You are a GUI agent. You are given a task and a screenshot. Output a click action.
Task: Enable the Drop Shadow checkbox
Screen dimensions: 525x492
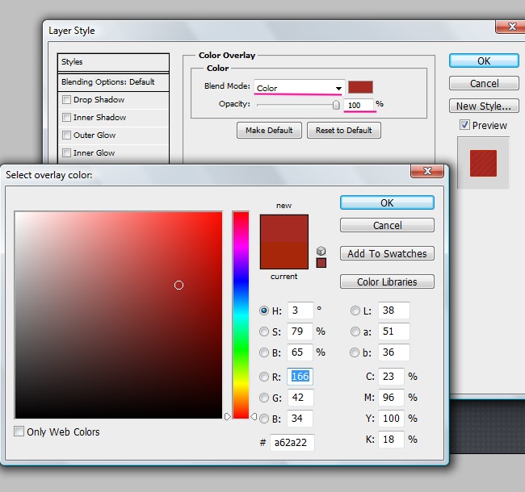pos(66,100)
